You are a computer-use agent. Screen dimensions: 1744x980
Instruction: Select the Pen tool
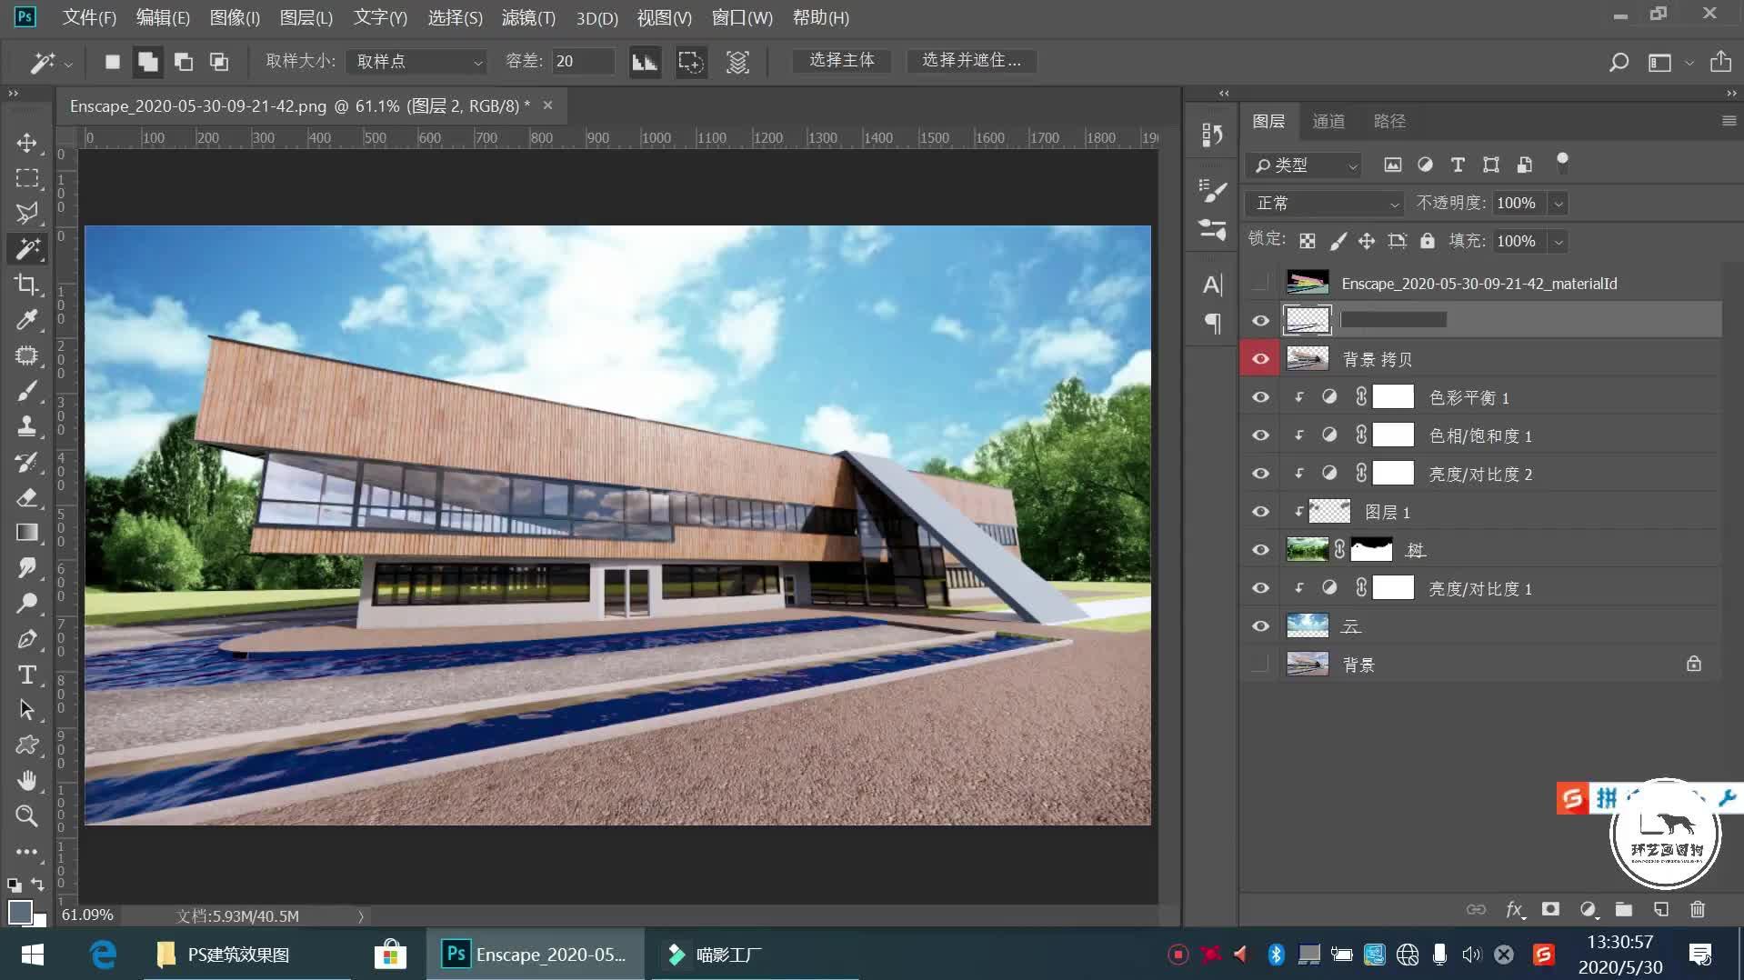tap(26, 639)
